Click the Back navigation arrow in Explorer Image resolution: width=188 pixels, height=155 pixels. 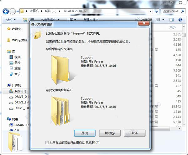coord(6,12)
